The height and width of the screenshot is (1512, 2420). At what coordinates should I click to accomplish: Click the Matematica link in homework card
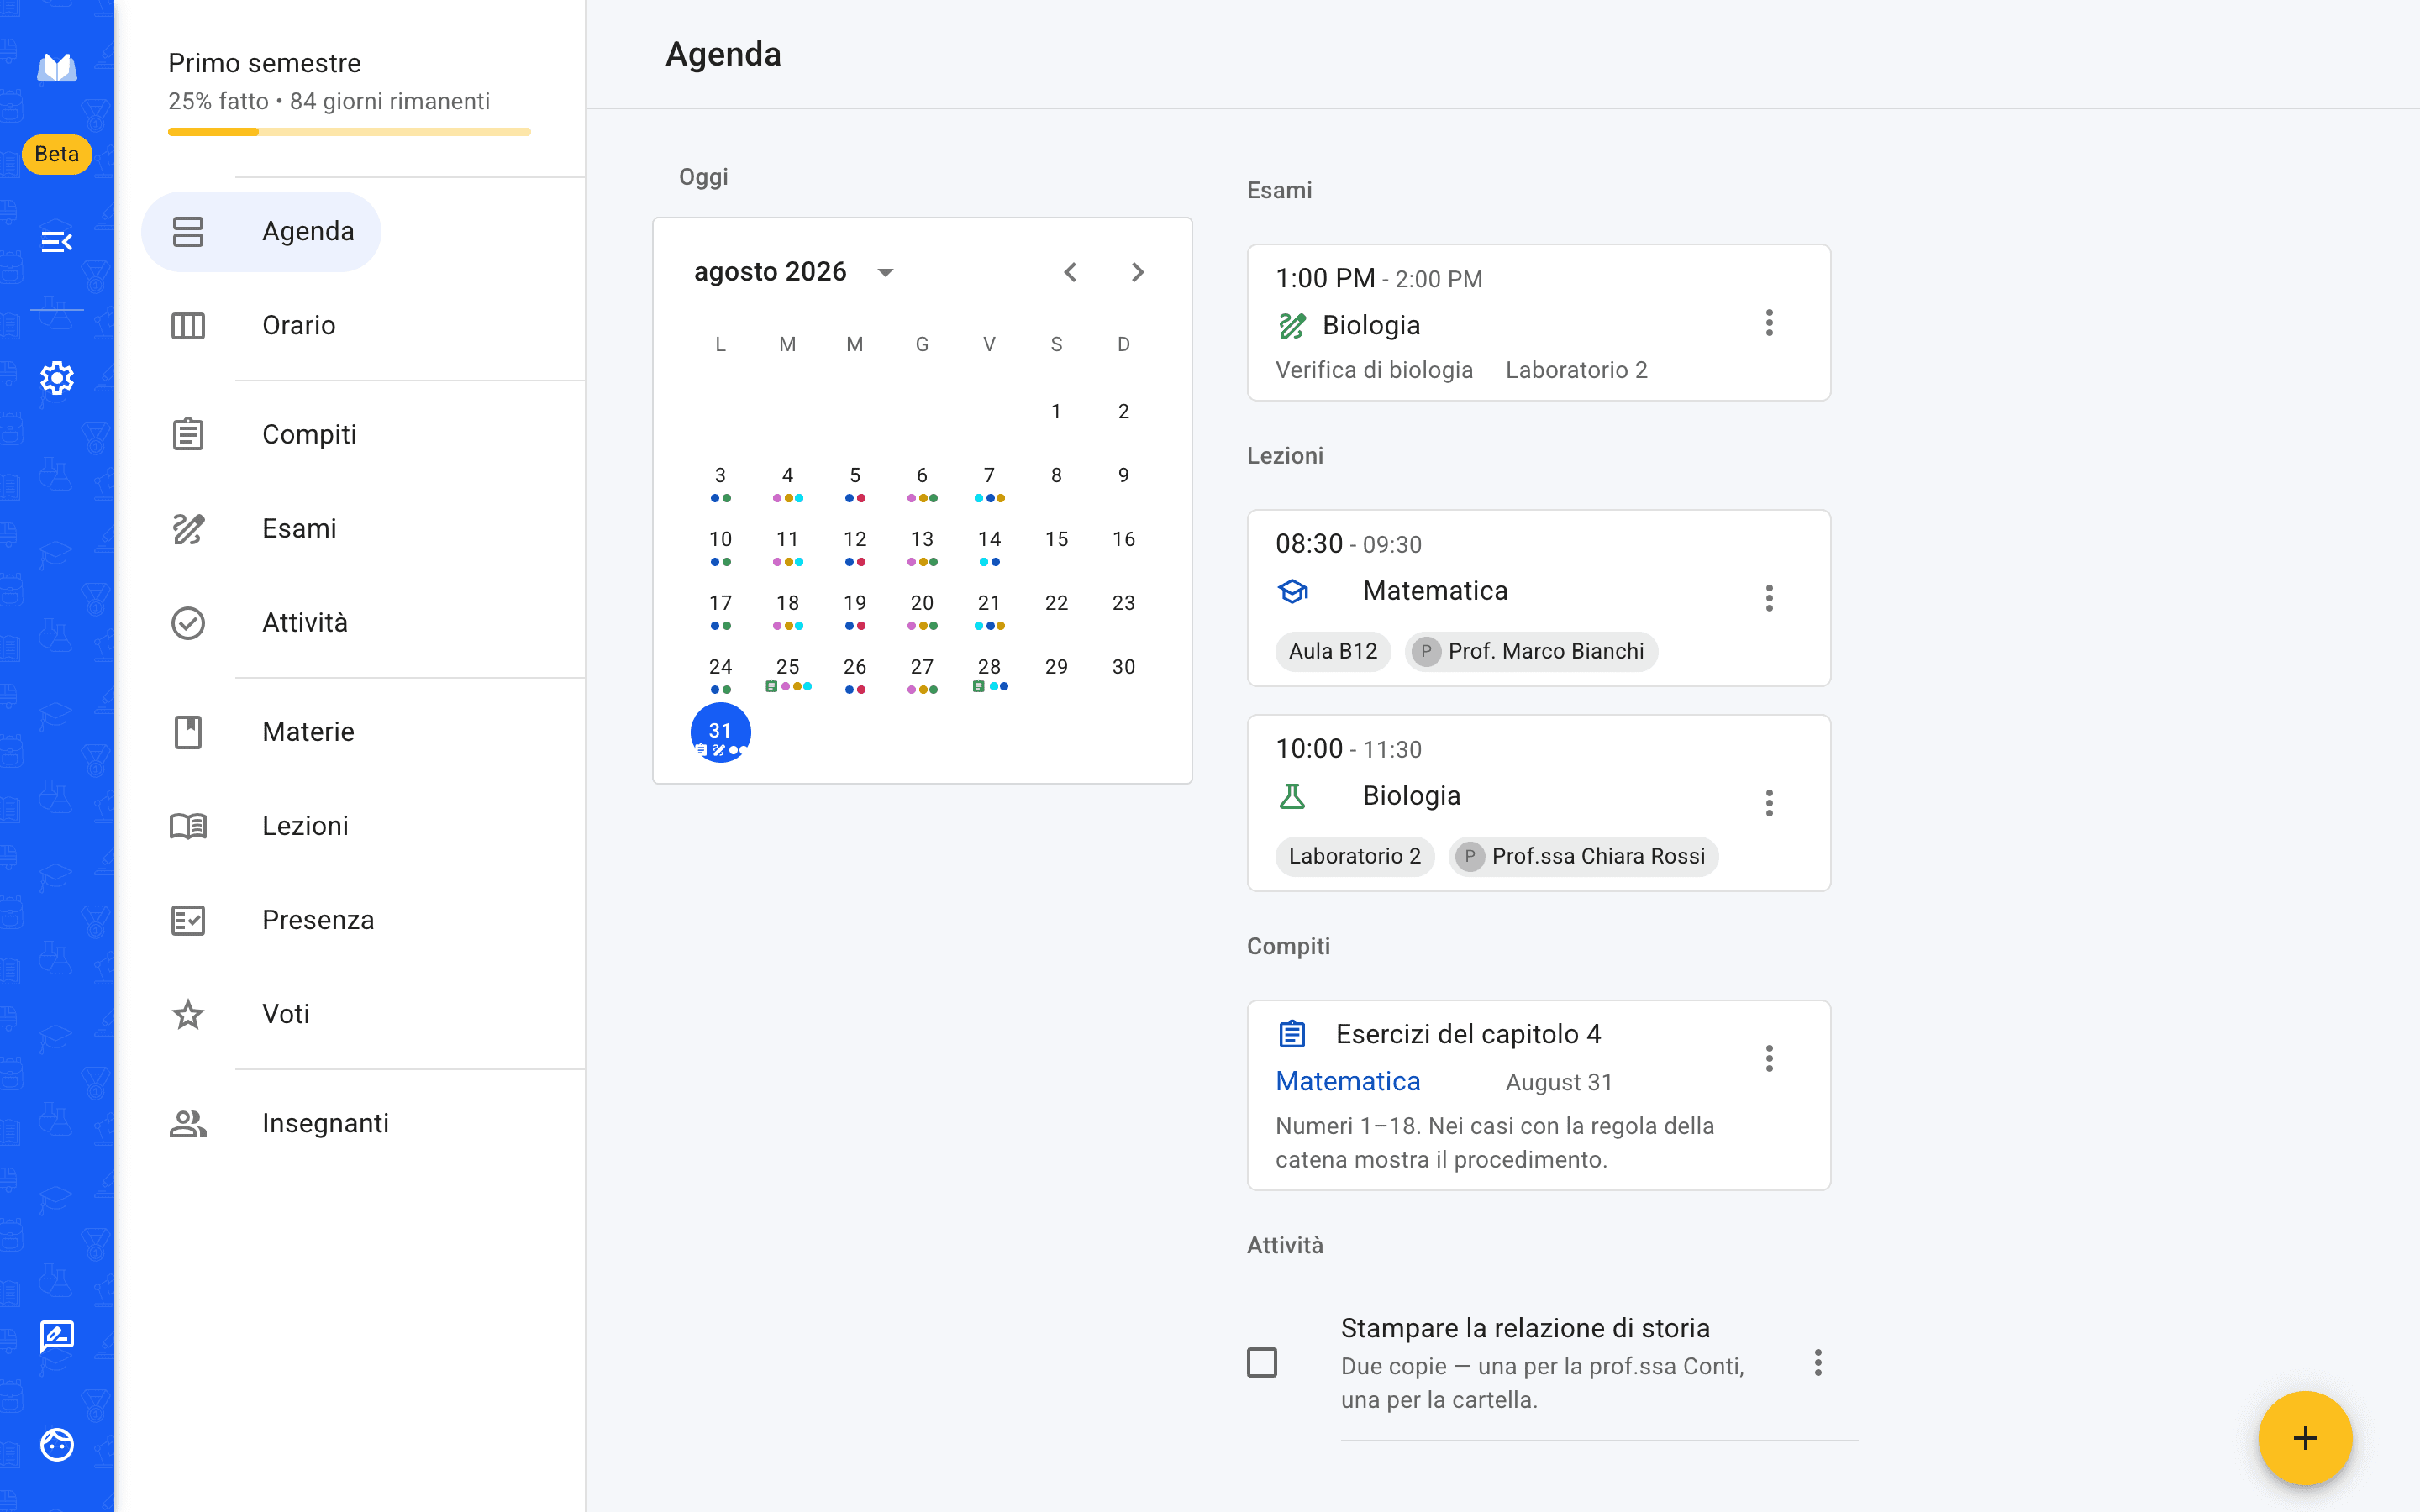tap(1347, 1081)
